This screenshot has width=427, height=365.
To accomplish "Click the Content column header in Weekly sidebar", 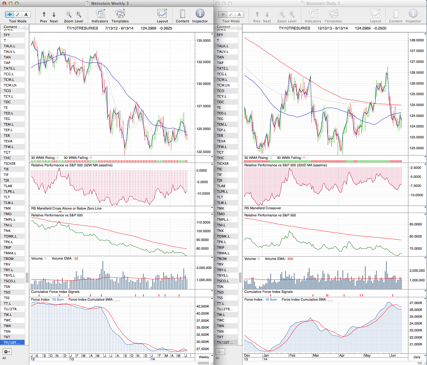I will point(10,27).
